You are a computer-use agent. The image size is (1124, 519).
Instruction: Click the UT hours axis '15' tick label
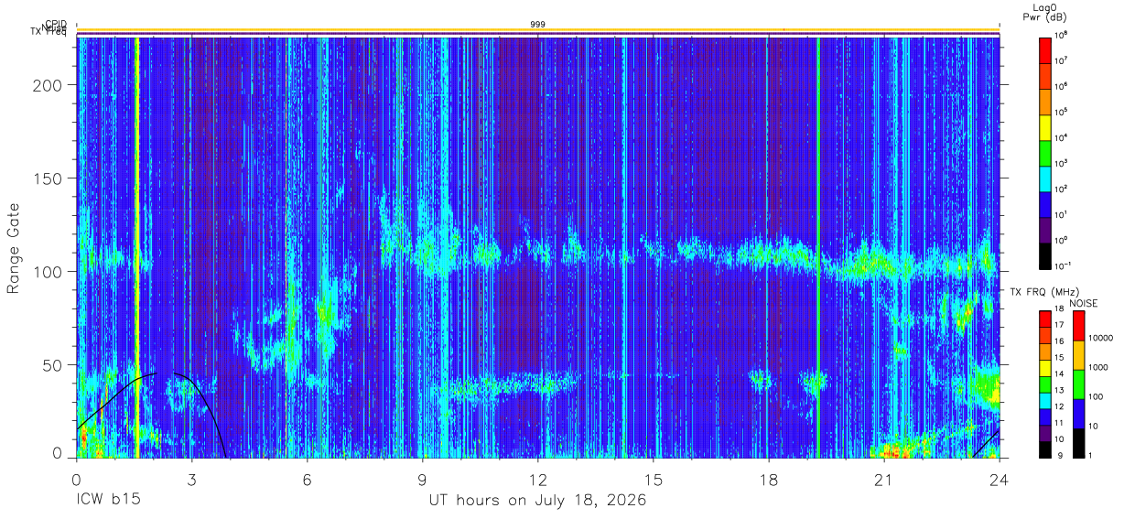tap(653, 479)
